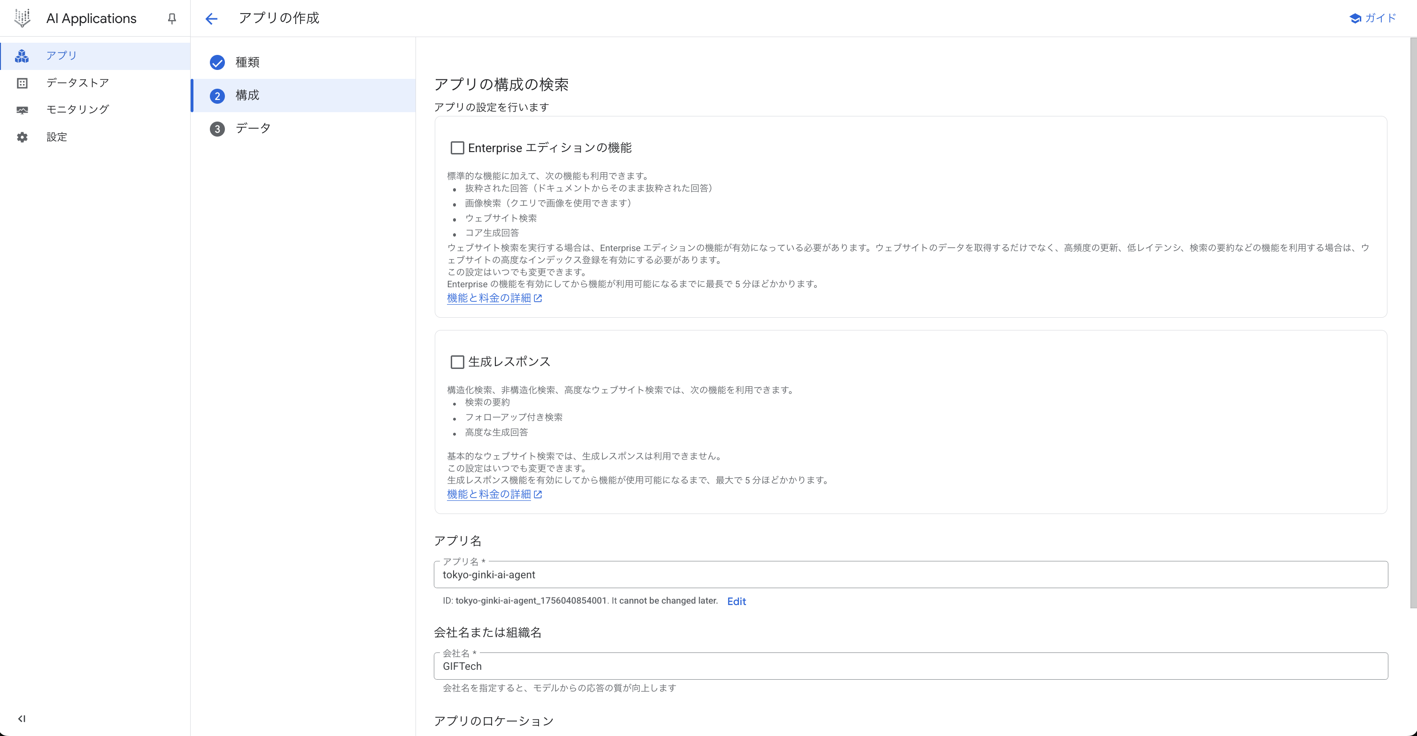The height and width of the screenshot is (736, 1417).
Task: Go to the データ step
Action: (x=253, y=129)
